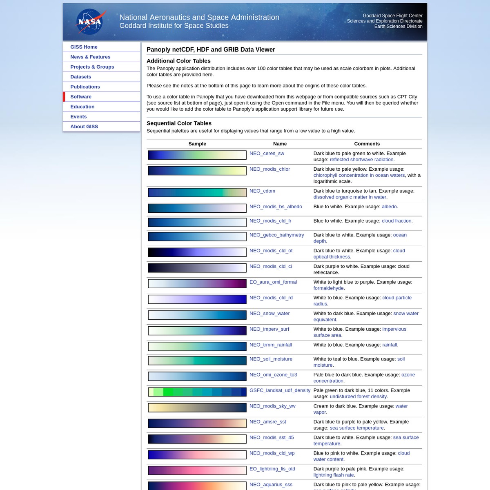The width and height of the screenshot is (490, 490).
Task: Open the NEO_cdom color table link
Action: click(262, 191)
